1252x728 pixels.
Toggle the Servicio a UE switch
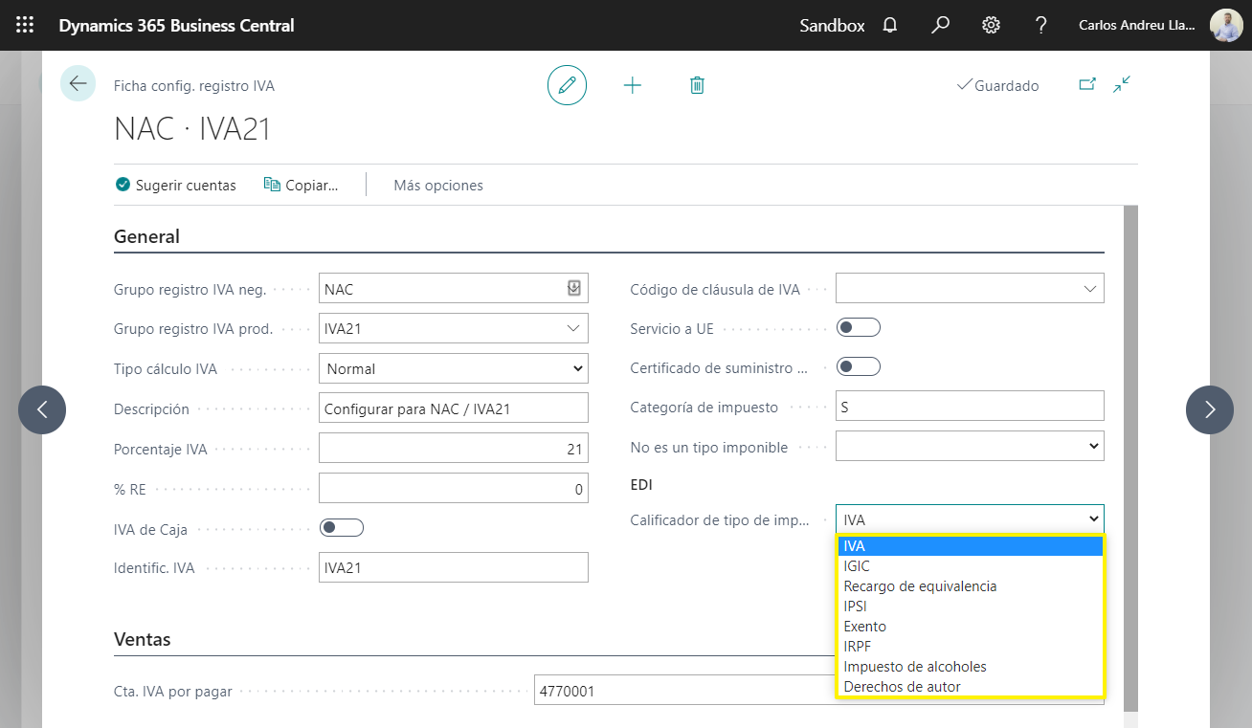(x=859, y=327)
